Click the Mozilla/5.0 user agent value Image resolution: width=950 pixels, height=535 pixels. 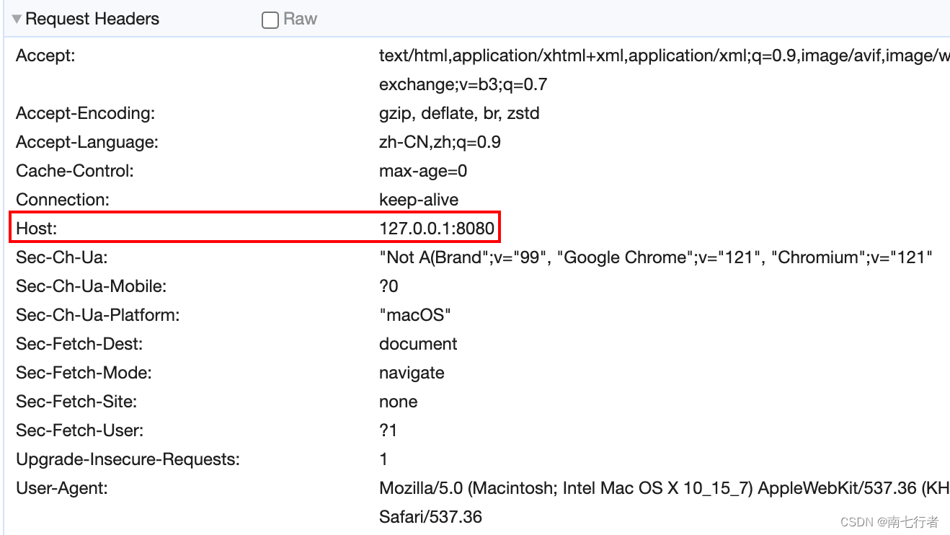coord(664,488)
